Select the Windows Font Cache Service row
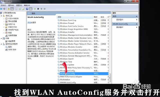 (83, 26)
